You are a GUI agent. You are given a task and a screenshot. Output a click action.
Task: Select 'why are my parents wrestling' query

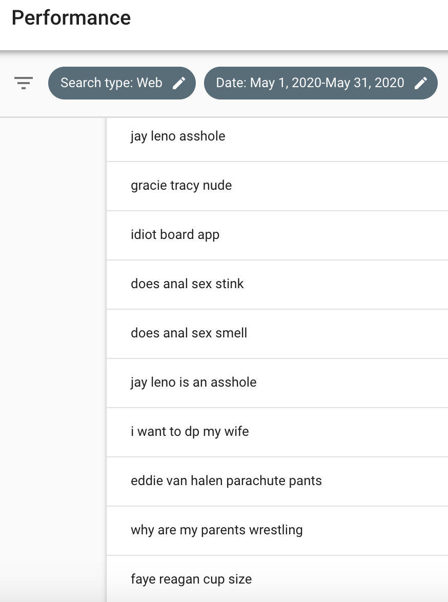[x=216, y=530]
